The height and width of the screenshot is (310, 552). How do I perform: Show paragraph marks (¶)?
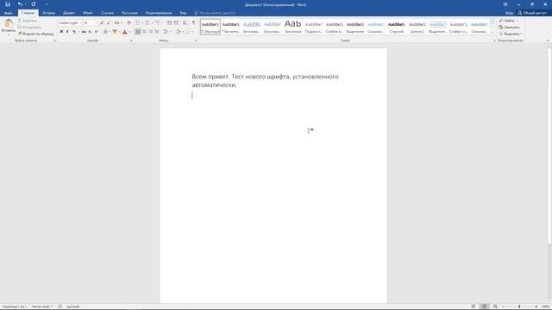[193, 23]
